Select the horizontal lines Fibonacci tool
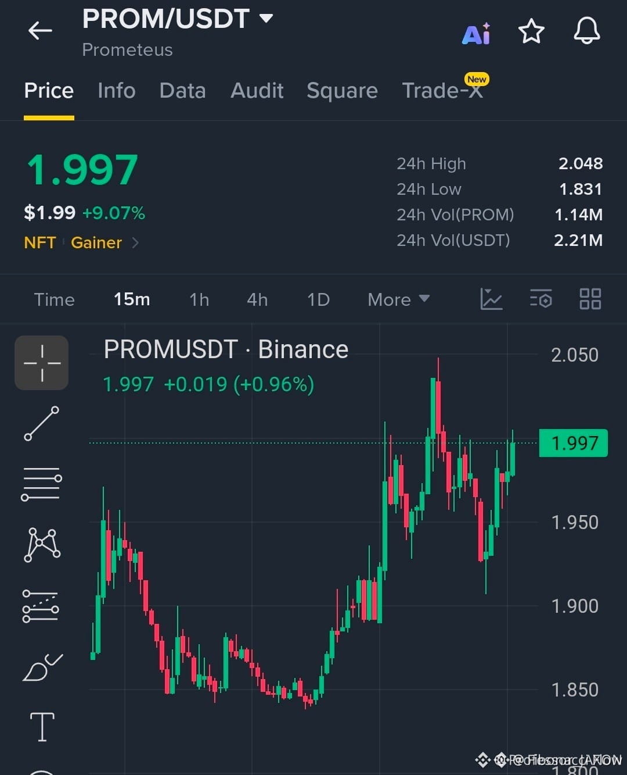Image resolution: width=627 pixels, height=775 pixels. pos(41,484)
